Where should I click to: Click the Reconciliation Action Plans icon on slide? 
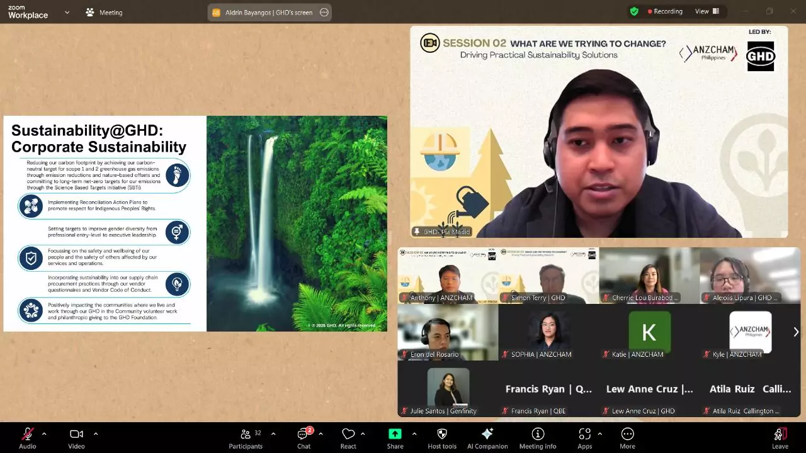click(30, 206)
